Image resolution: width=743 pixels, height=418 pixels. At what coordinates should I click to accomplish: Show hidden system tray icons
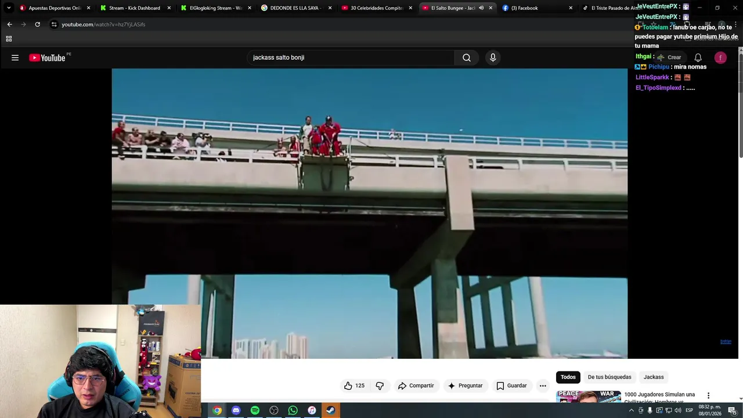point(632,410)
